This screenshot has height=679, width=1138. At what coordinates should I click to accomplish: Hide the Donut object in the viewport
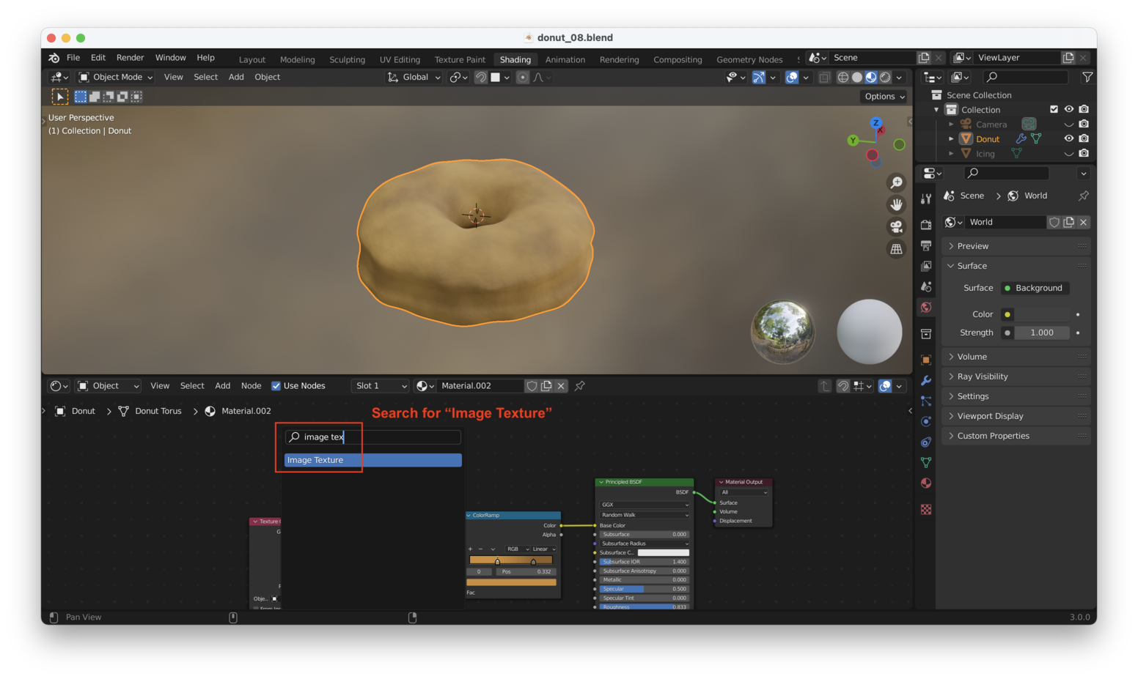tap(1070, 138)
